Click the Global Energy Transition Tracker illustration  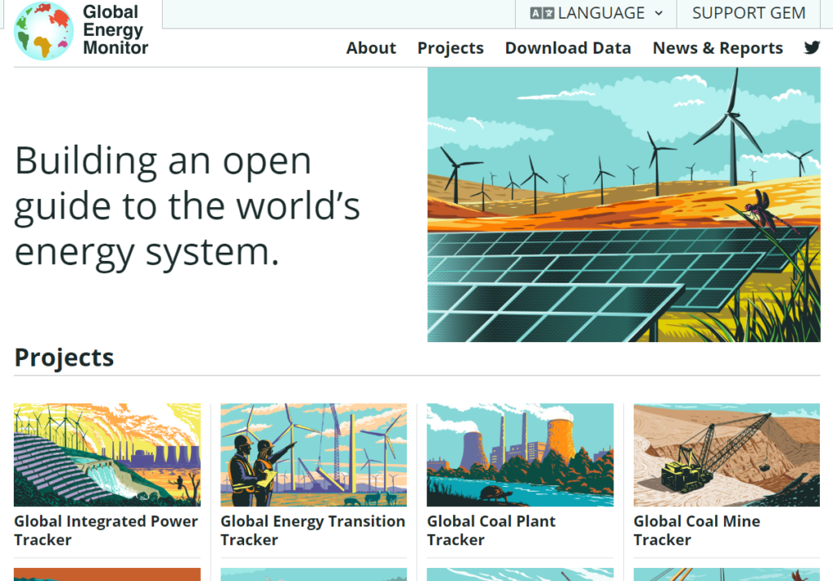pyautogui.click(x=313, y=454)
